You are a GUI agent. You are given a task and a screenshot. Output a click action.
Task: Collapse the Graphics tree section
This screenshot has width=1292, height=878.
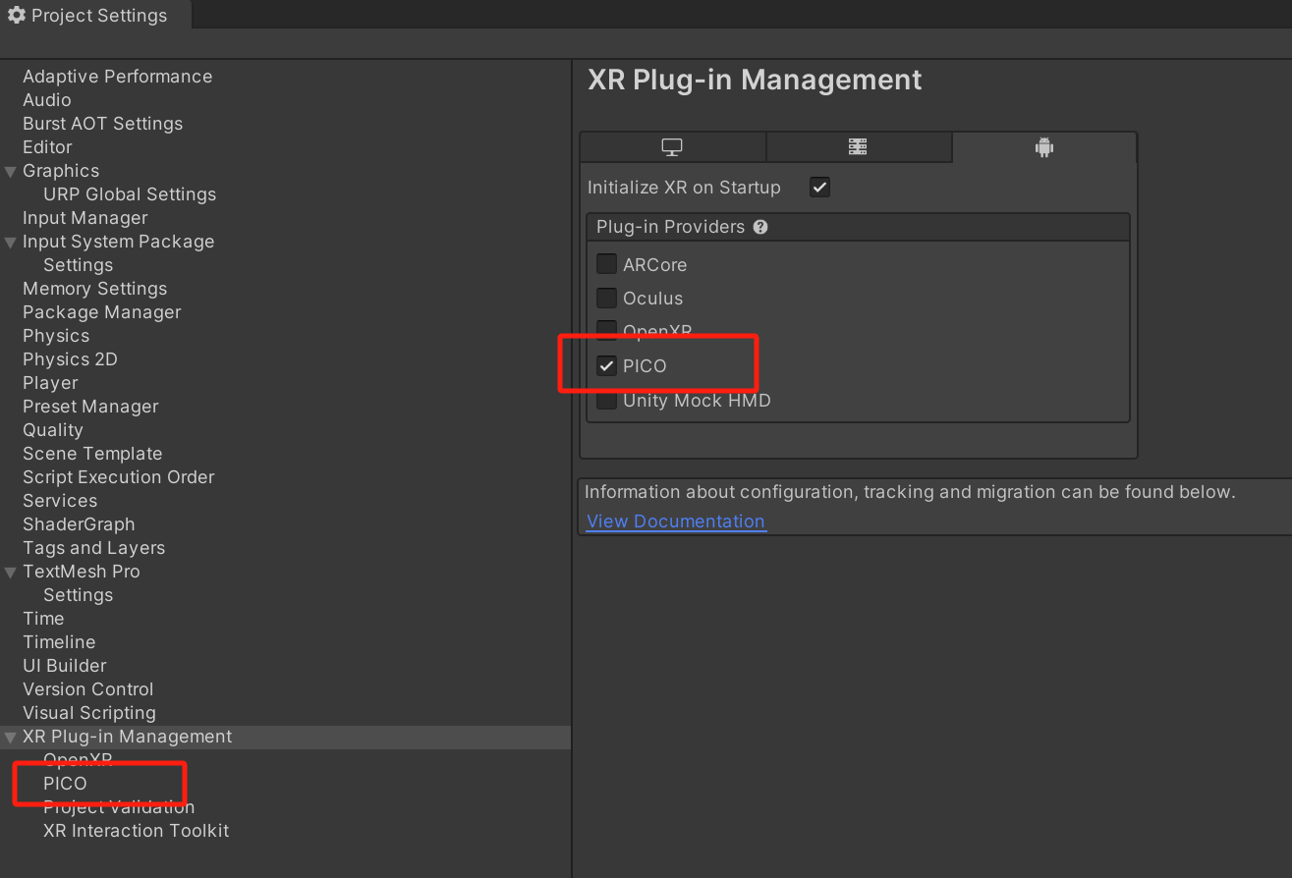tap(11, 171)
